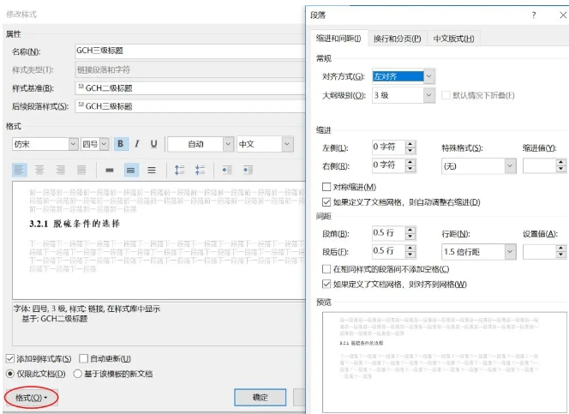Toggle 默认情况下折叠 checkbox
The width and height of the screenshot is (569, 414).
coord(446,95)
